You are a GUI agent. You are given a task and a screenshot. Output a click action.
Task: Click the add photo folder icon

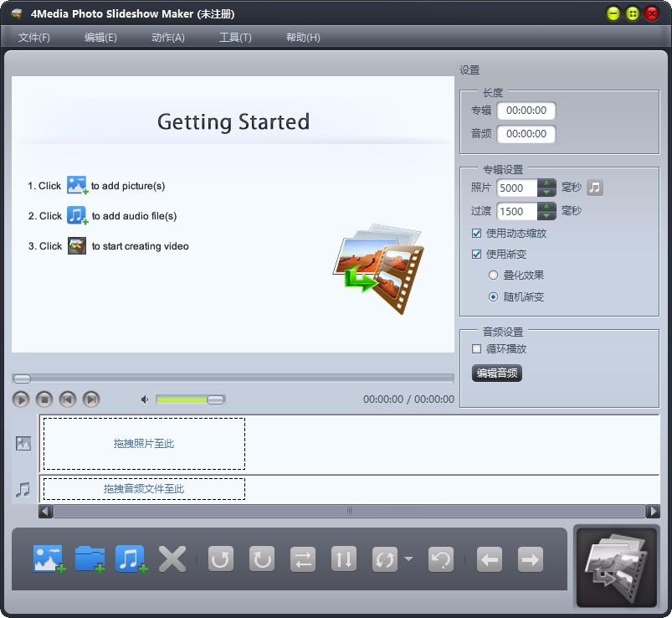(90, 559)
